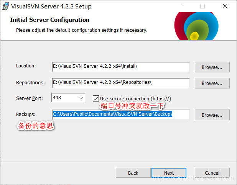Click inside the Location path field

click(121, 67)
